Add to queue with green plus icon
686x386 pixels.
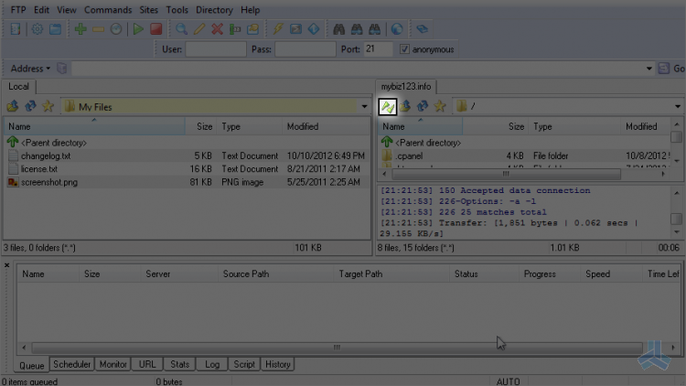coord(80,29)
